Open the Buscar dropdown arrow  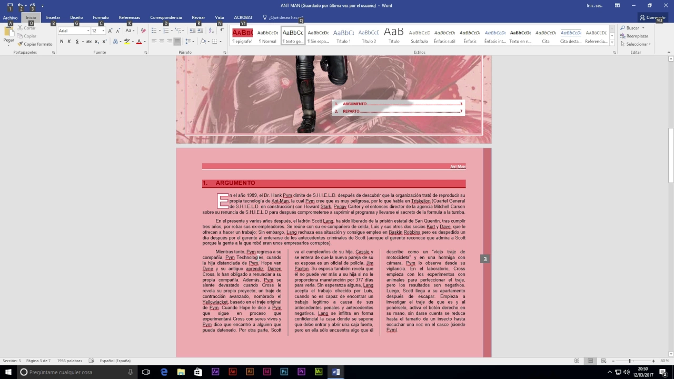[643, 28]
